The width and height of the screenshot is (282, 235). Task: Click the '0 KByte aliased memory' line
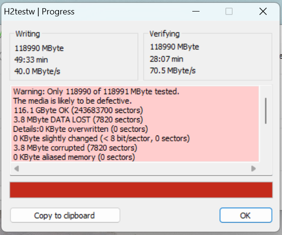pos(74,157)
